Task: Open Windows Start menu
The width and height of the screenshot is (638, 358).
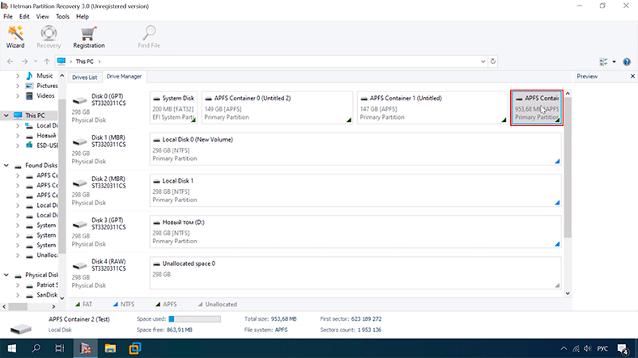Action: click(12, 348)
